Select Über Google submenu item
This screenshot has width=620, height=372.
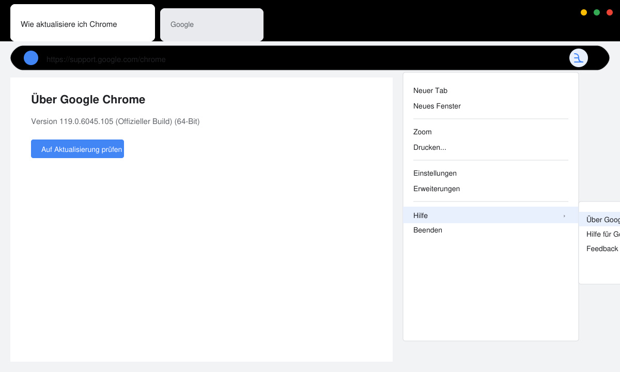[599, 220]
